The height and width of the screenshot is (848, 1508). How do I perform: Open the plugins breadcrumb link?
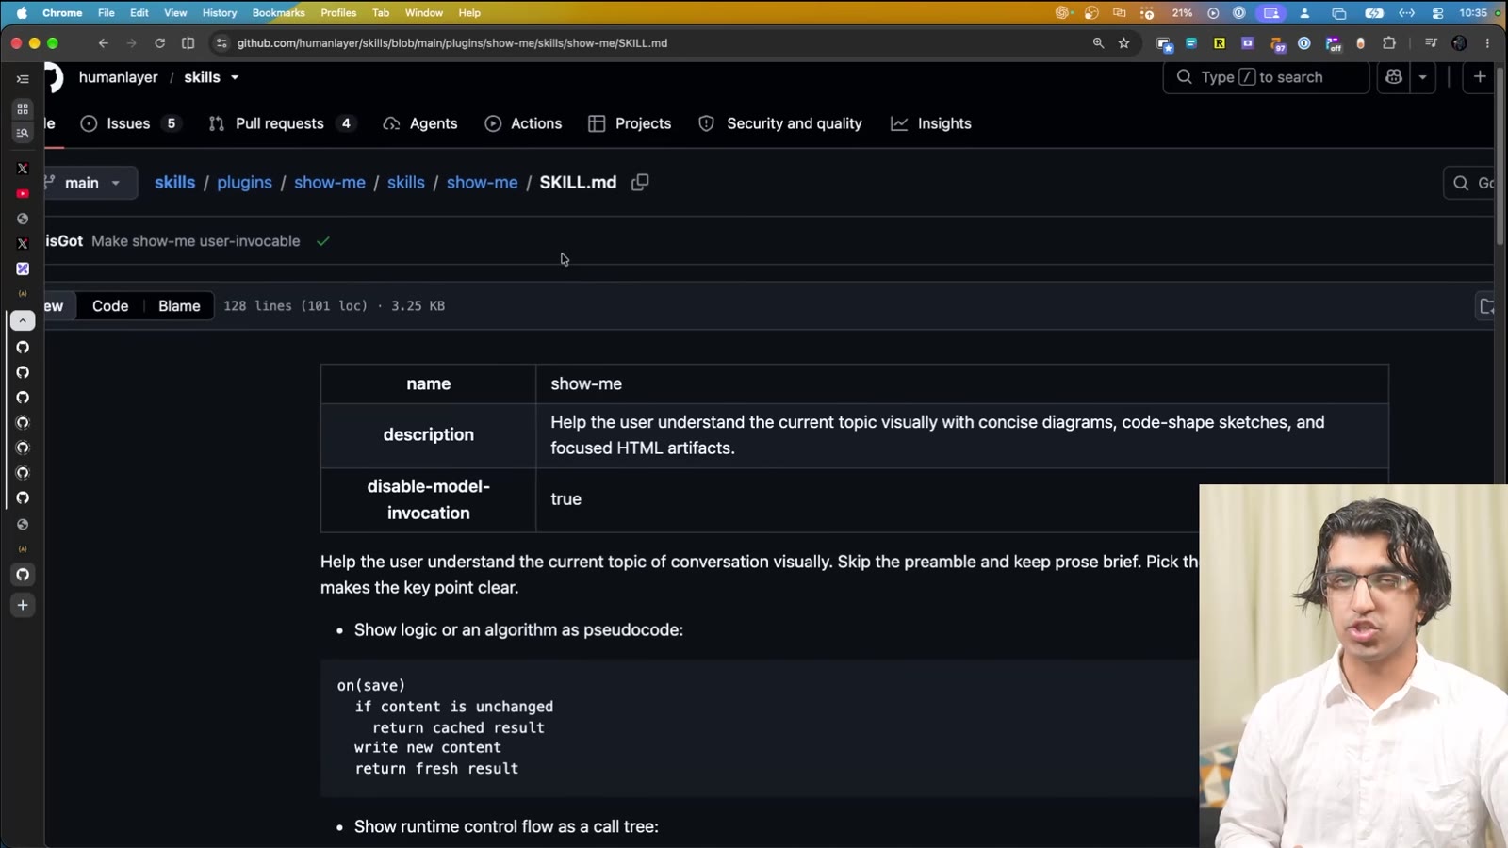[244, 183]
